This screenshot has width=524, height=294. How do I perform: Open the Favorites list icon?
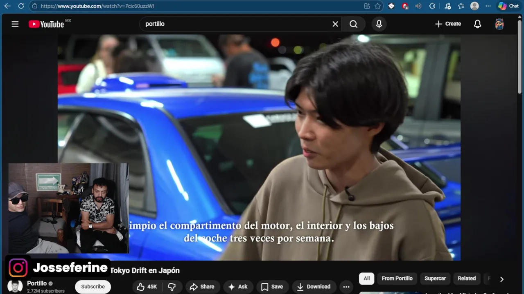(461, 6)
